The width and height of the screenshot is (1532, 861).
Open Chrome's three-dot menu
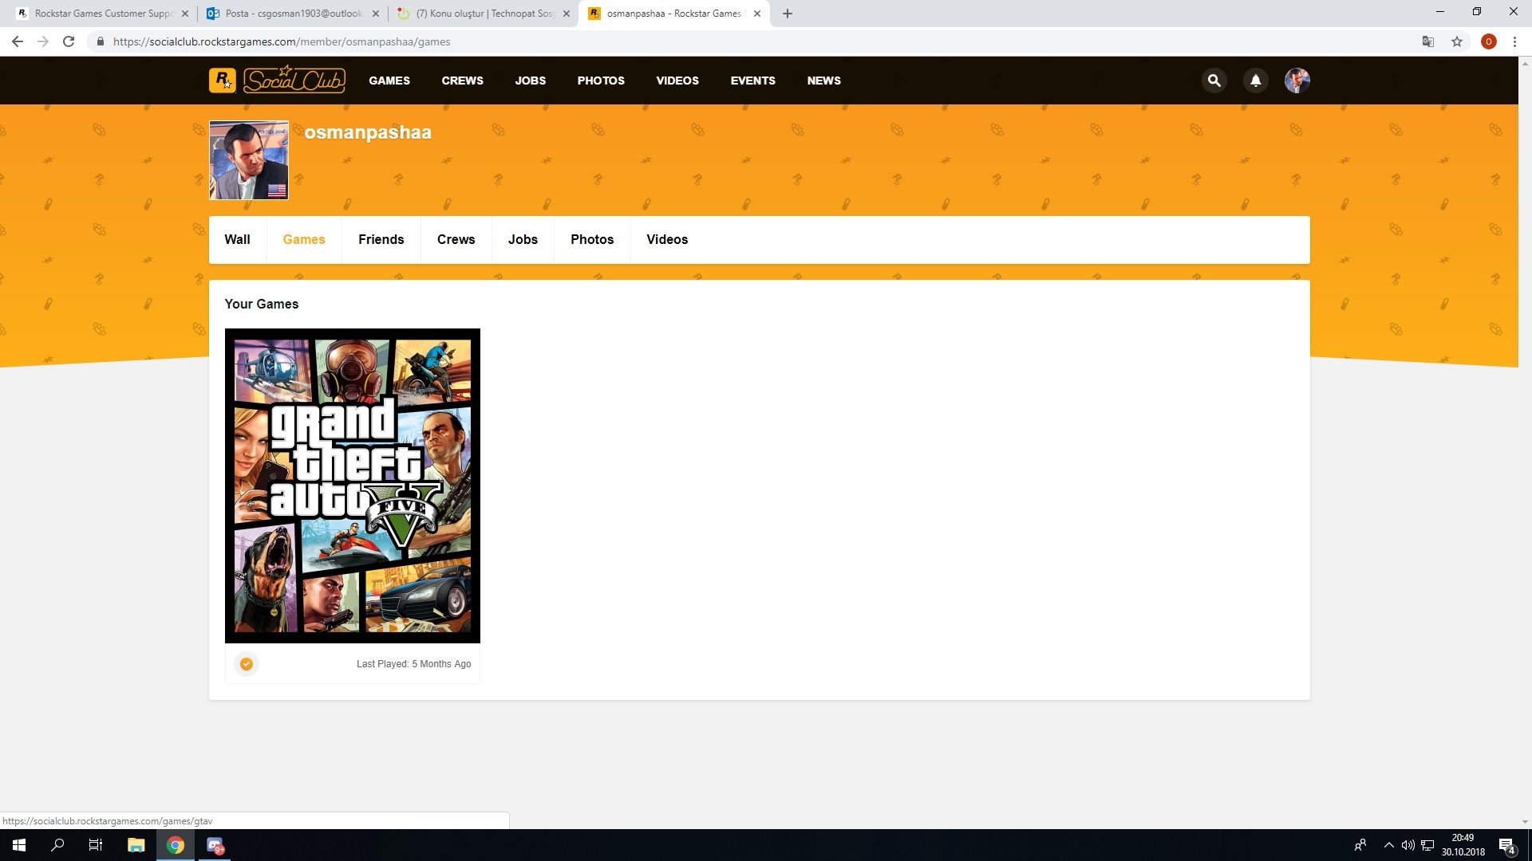(1514, 41)
